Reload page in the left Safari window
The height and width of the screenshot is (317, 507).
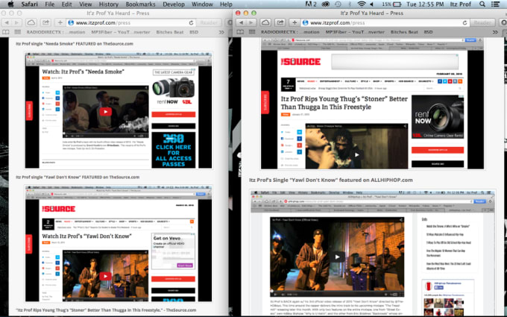point(191,22)
